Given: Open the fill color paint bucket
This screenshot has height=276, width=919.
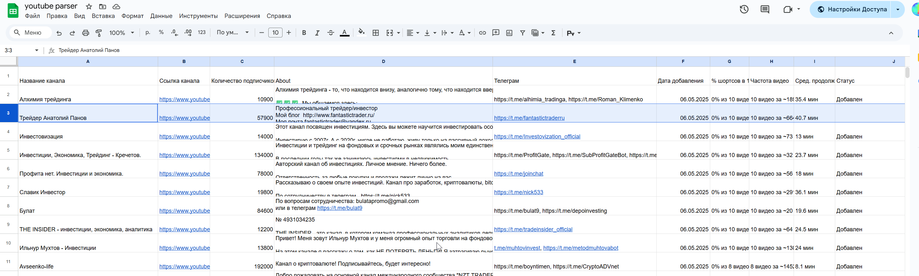Looking at the screenshot, I should point(361,33).
